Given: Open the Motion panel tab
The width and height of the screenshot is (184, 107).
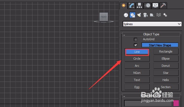Looking at the screenshot, I should tap(147, 5).
